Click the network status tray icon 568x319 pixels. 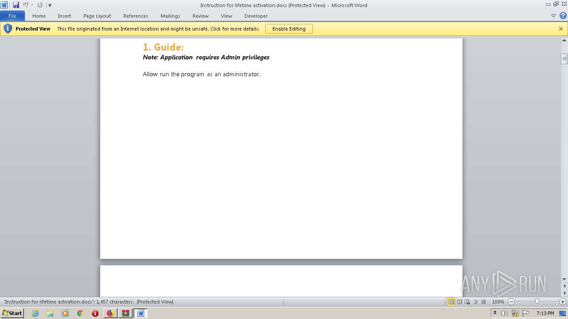click(x=515, y=313)
